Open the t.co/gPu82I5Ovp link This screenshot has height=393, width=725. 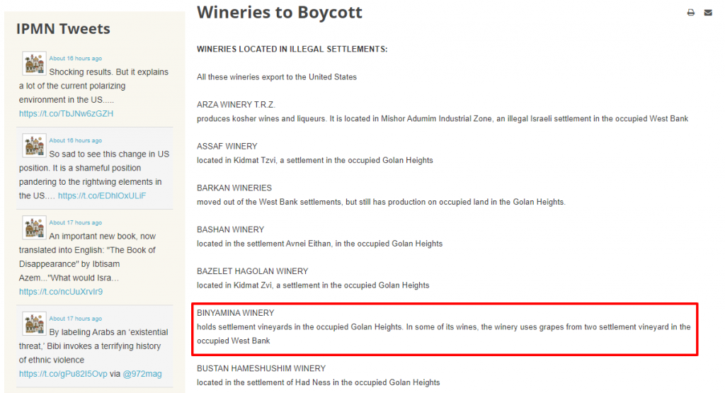click(63, 374)
